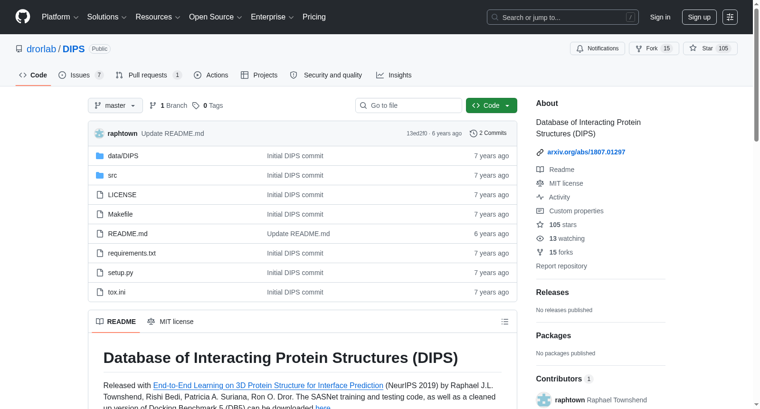View the 2 Commits history
This screenshot has width=760, height=409.
[x=488, y=133]
